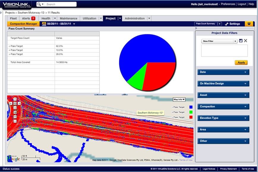Pan the map right with the arrow
Viewport: 258px width, 172px height.
tap(19, 103)
